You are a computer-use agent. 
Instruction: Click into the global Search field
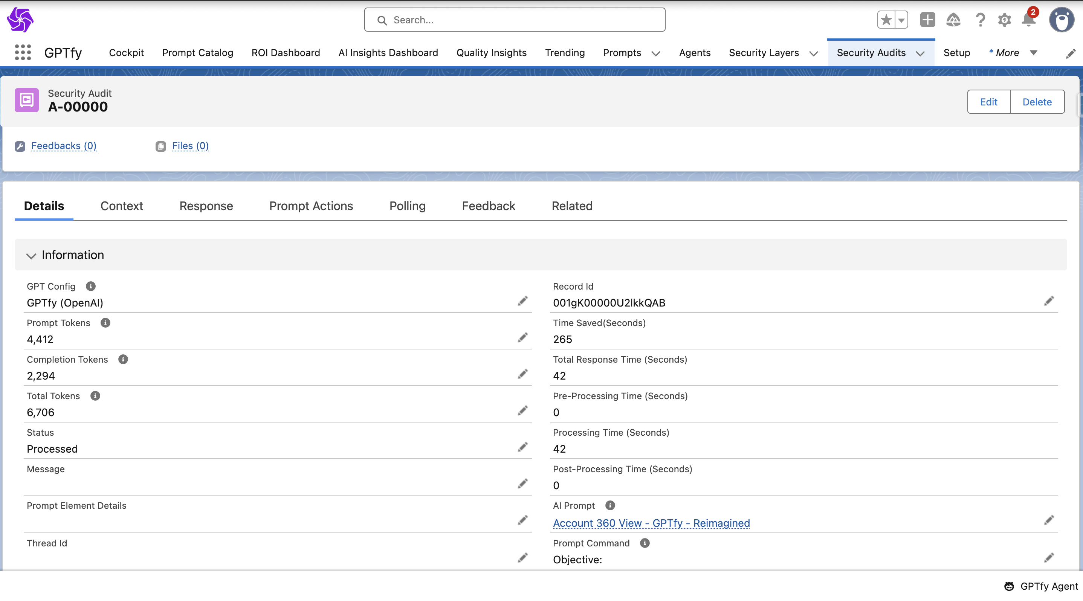click(515, 20)
